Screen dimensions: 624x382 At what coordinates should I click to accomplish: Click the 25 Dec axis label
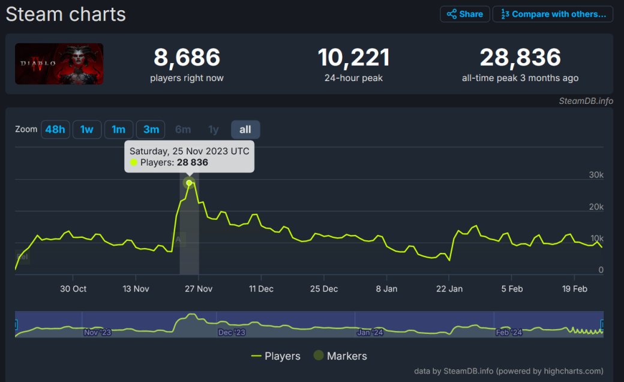pos(324,289)
